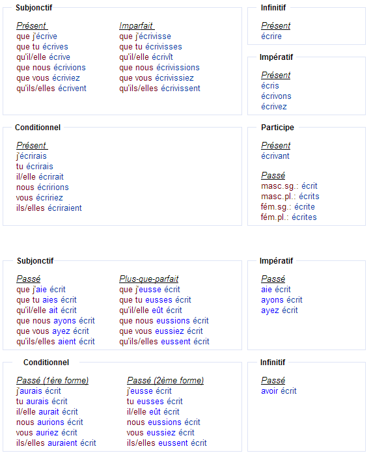Click the Plus-que-parfait tense heading
Image resolution: width=371 pixels, height=453 pixels.
(x=149, y=279)
